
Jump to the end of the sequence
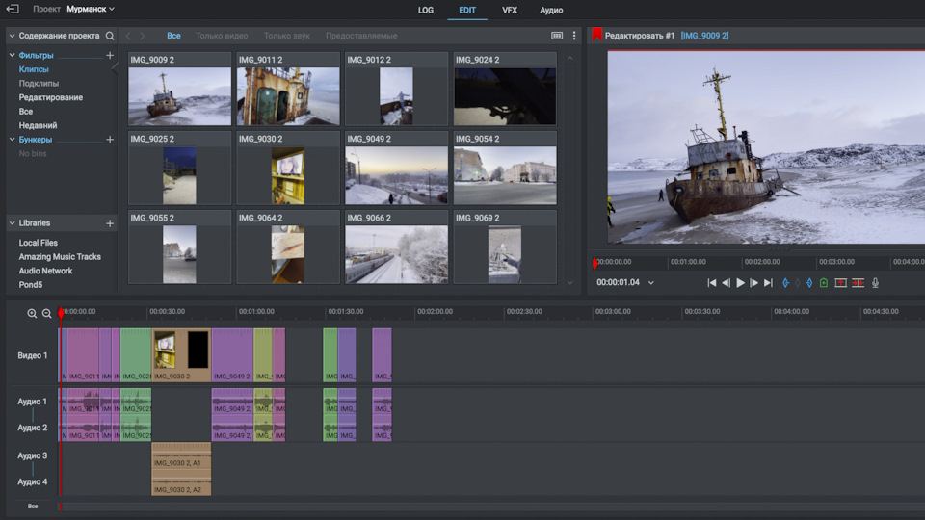[768, 283]
